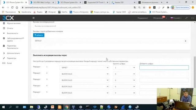Open the Updates menu with red badge
Viewport: 196px width, 110px height.
click(x=160, y=18)
